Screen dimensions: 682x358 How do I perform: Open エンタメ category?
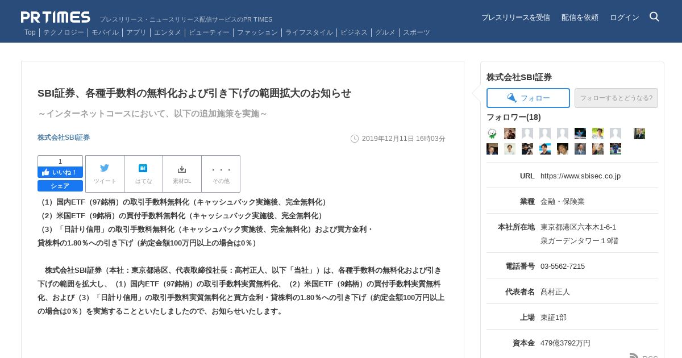[x=168, y=32]
